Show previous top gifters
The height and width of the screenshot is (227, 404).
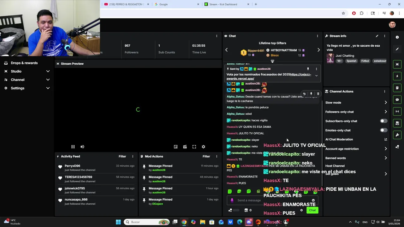(x=226, y=50)
